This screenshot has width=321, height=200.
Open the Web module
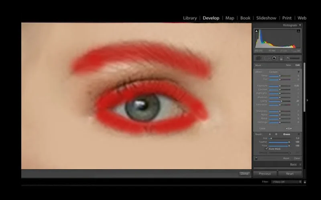coord(302,18)
